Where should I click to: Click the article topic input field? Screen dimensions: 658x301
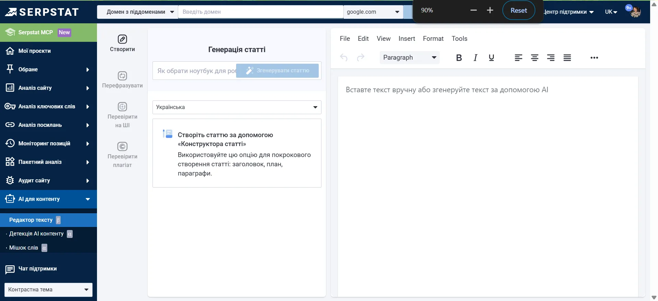click(195, 71)
